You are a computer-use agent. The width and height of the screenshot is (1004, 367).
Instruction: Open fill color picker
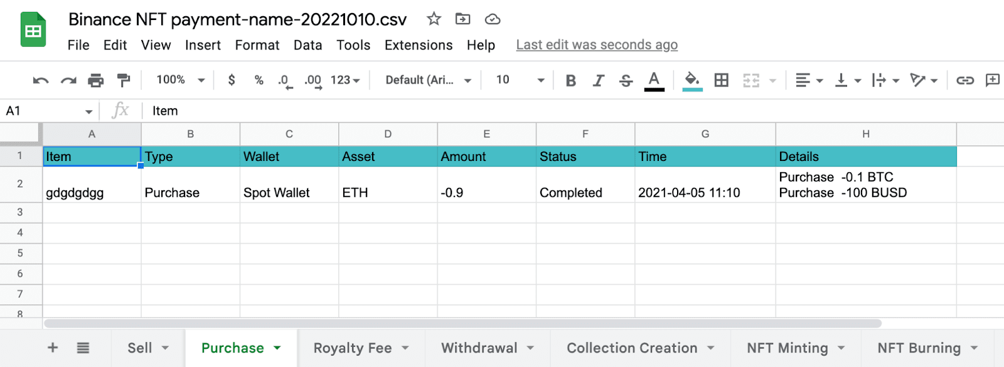(692, 81)
